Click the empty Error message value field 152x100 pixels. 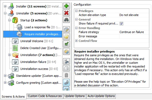[x=134, y=36]
